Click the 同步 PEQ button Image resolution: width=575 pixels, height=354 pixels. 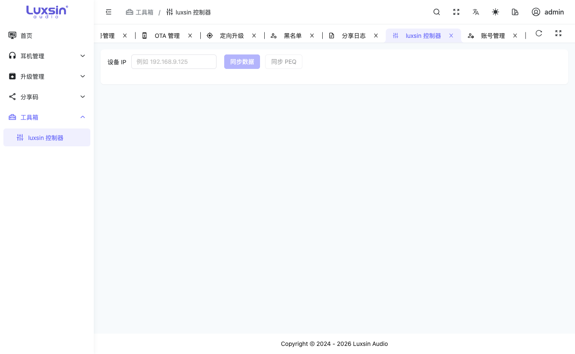[284, 62]
